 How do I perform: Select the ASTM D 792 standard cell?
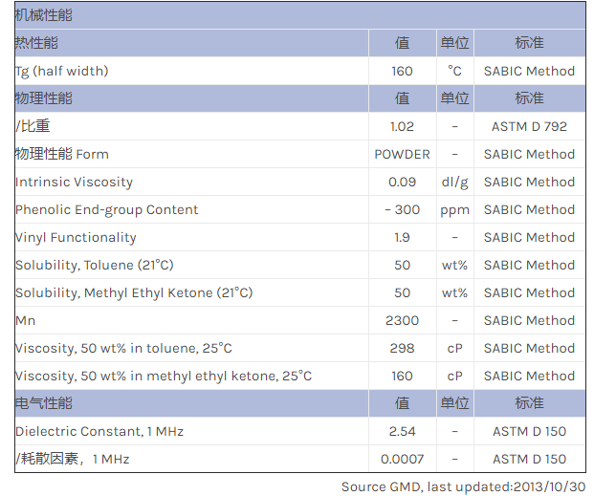point(529,126)
